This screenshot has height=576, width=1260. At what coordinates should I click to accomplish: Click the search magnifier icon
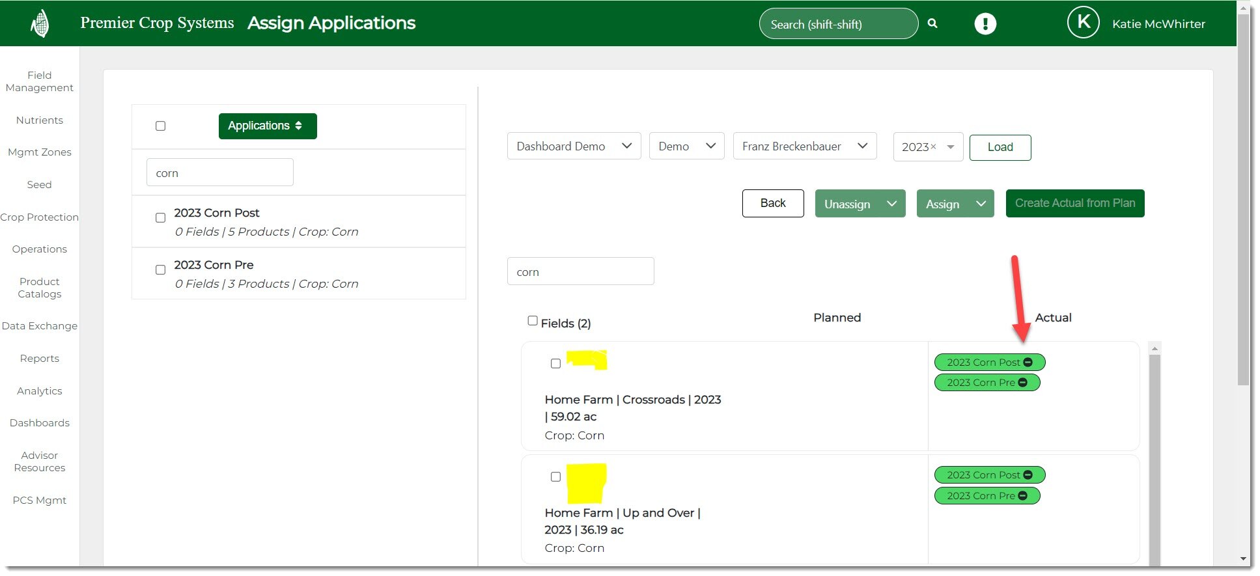pos(932,23)
